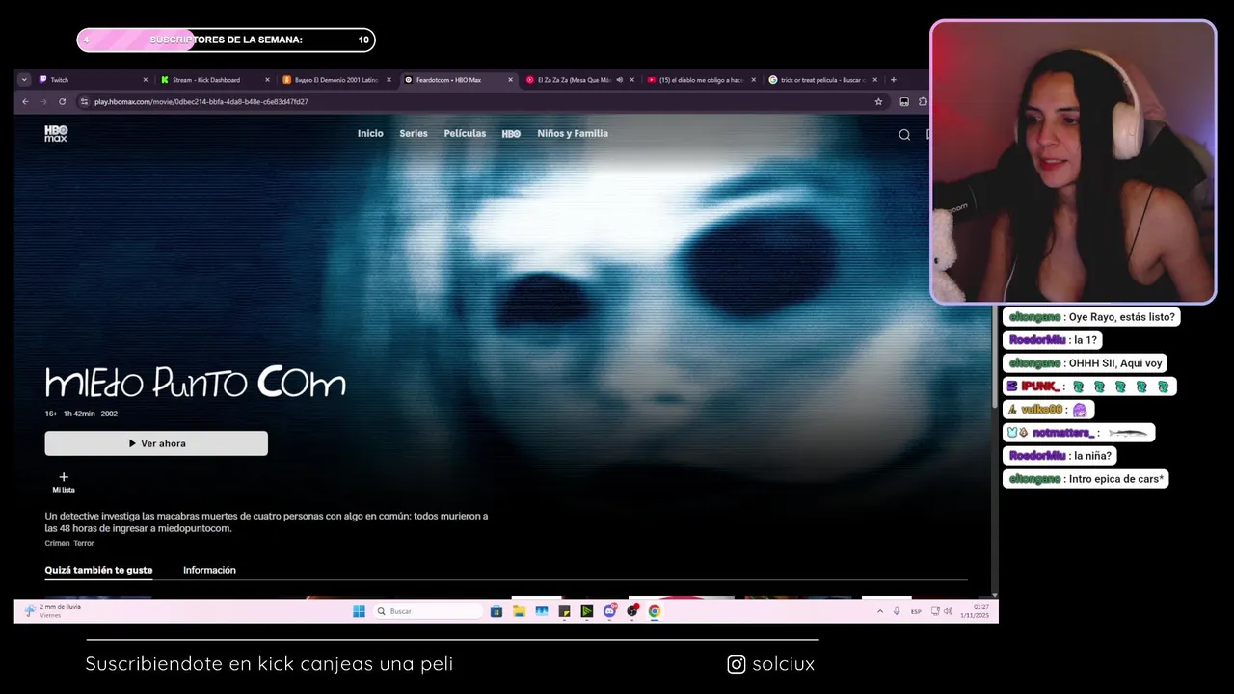This screenshot has width=1234, height=694.
Task: Close the Twitch tab
Action: tap(146, 80)
